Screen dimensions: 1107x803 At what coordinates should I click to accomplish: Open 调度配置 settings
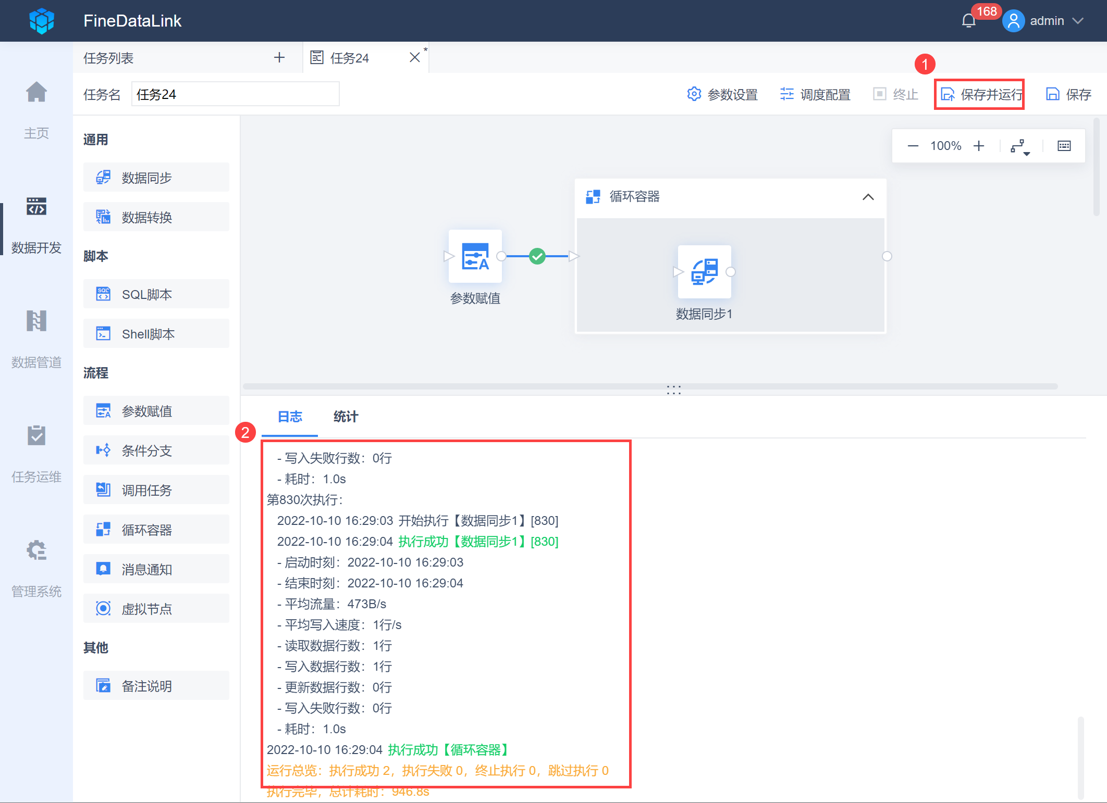(x=815, y=94)
